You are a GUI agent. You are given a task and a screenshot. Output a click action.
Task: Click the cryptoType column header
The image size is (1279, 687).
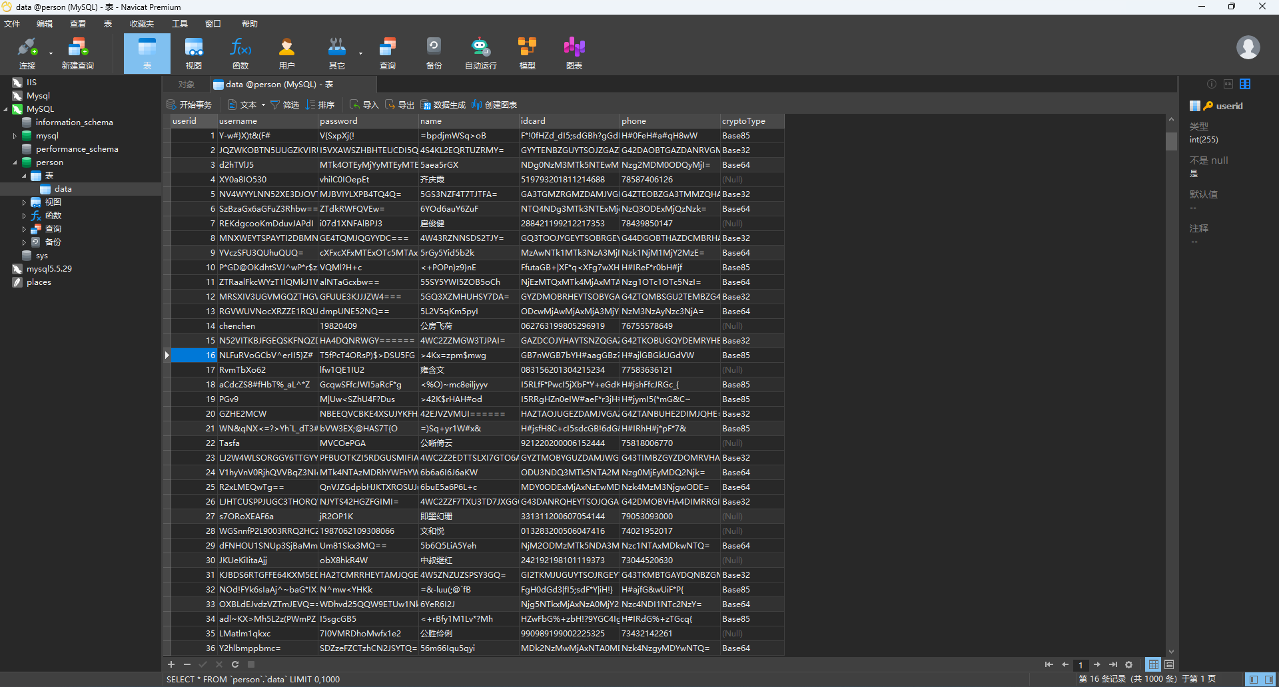(752, 121)
